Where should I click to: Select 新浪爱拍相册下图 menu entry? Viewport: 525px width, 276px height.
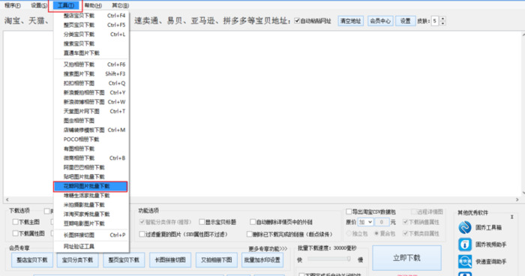[x=91, y=92]
